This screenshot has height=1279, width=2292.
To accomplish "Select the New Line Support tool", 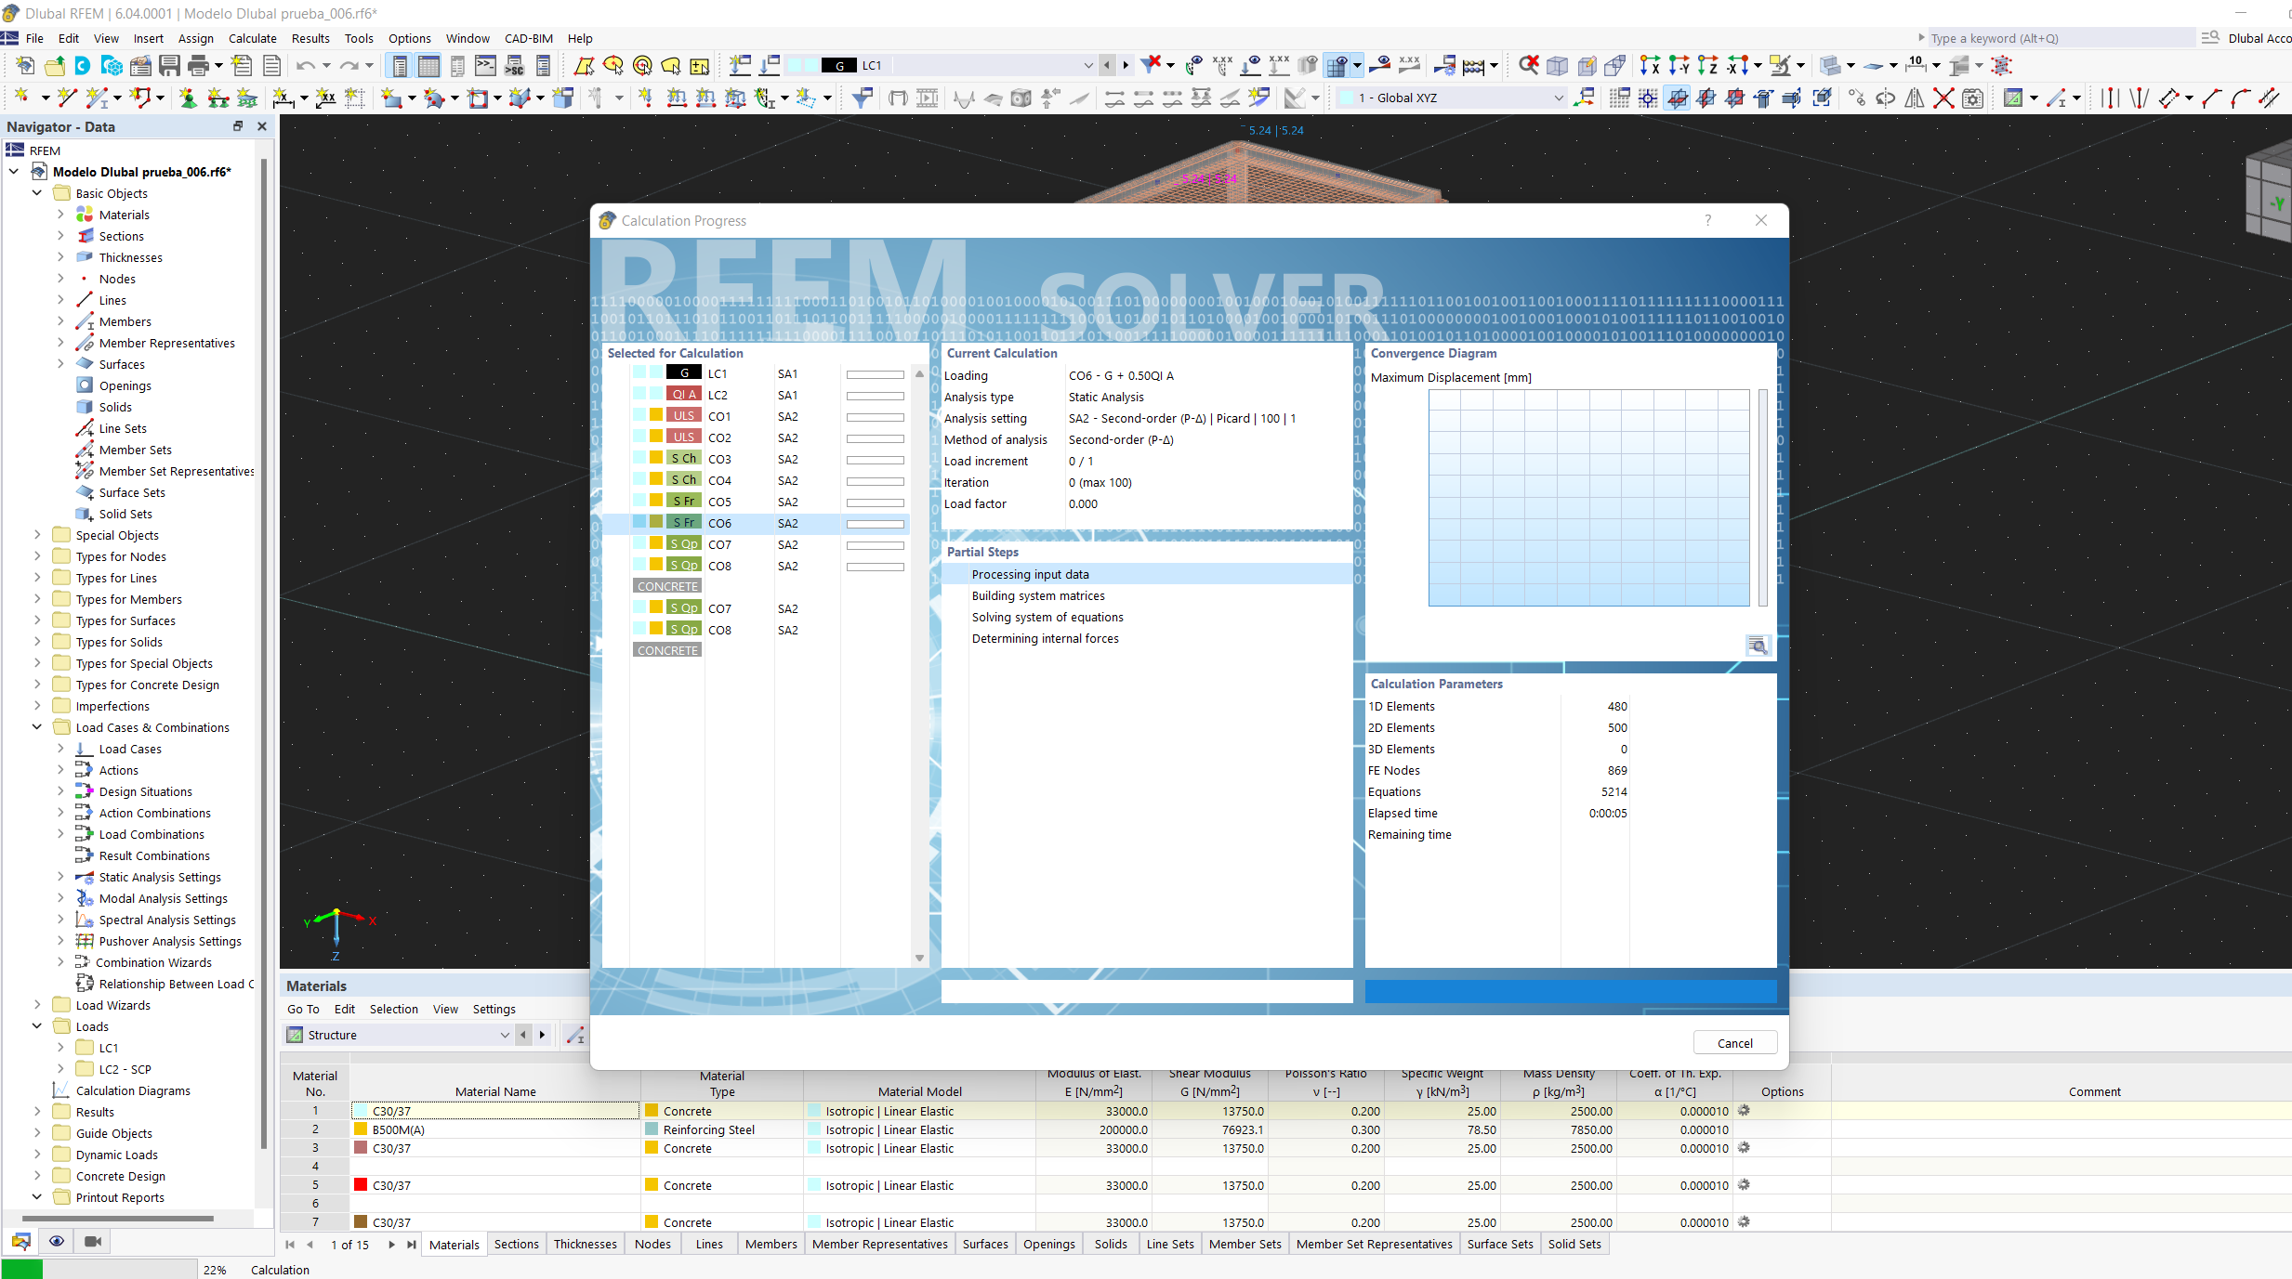I will [x=217, y=98].
